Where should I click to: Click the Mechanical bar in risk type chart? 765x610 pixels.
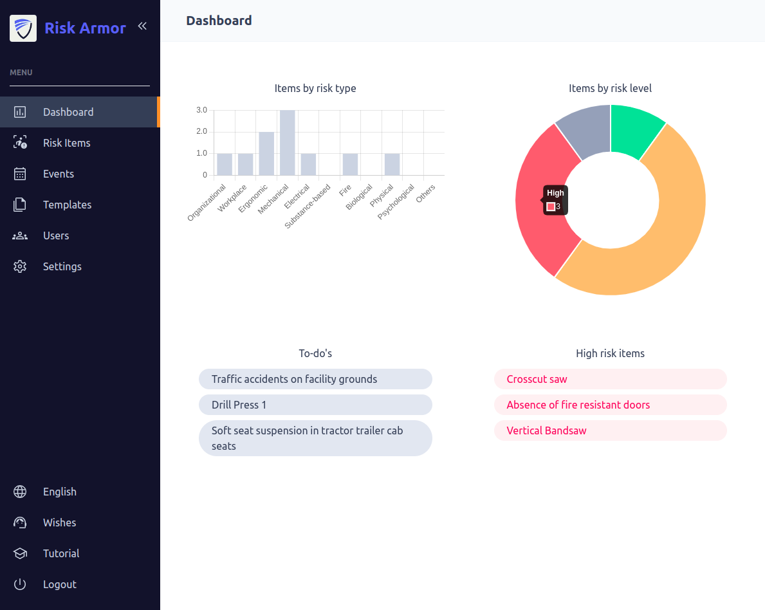(x=287, y=143)
